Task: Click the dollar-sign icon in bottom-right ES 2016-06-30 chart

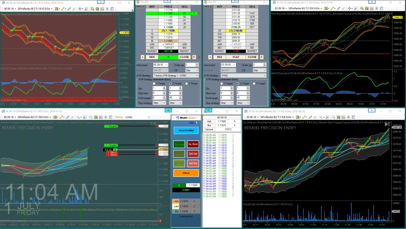Action: (x=348, y=117)
